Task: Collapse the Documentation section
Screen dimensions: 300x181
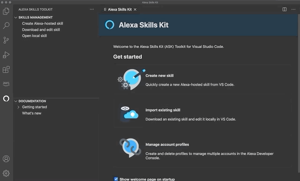Action: pos(15,101)
